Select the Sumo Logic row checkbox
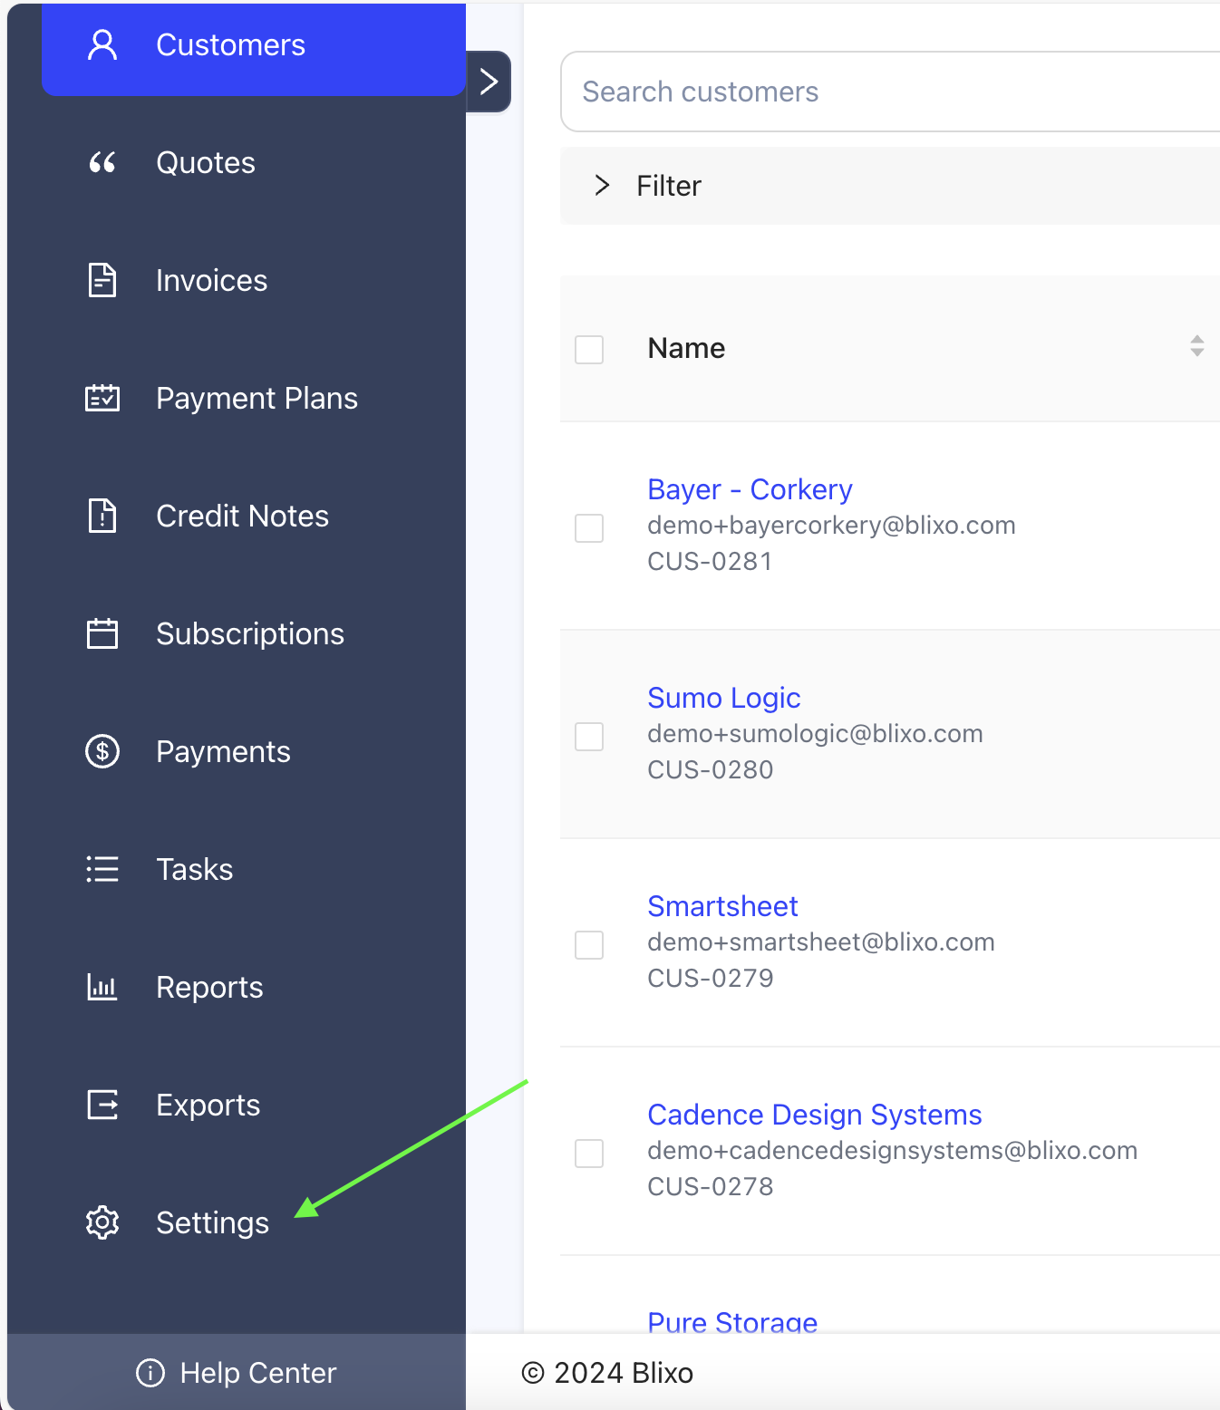 [589, 737]
